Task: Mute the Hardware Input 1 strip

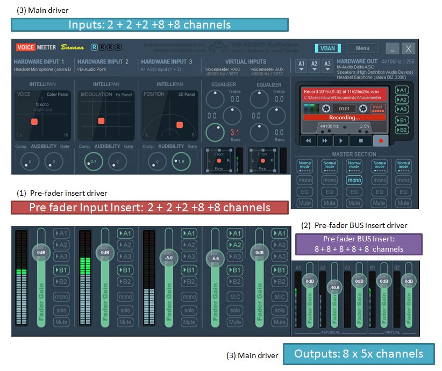Action: [61, 322]
